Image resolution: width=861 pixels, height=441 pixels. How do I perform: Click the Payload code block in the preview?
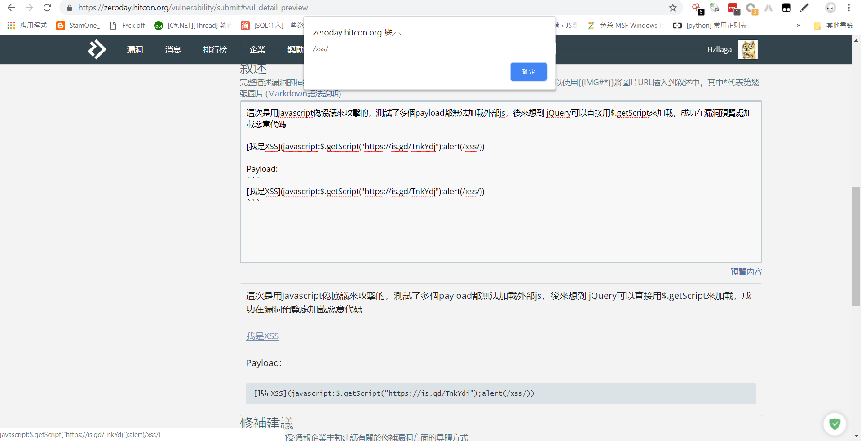pos(501,393)
